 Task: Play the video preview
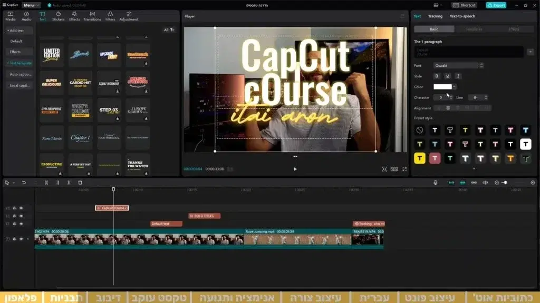(x=295, y=169)
